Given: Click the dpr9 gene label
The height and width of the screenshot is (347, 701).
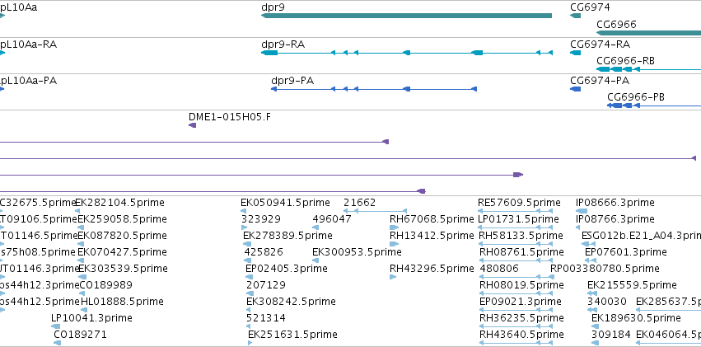Looking at the screenshot, I should pos(273,7).
